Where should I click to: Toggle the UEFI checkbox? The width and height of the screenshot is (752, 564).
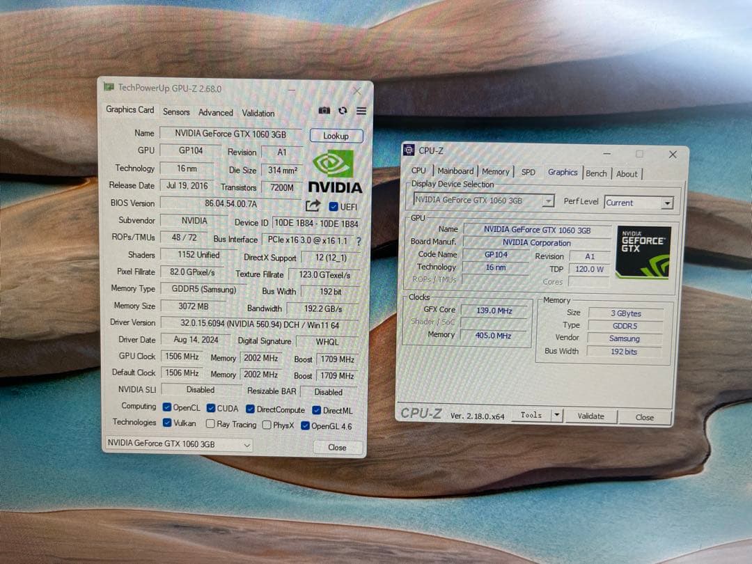coord(334,207)
